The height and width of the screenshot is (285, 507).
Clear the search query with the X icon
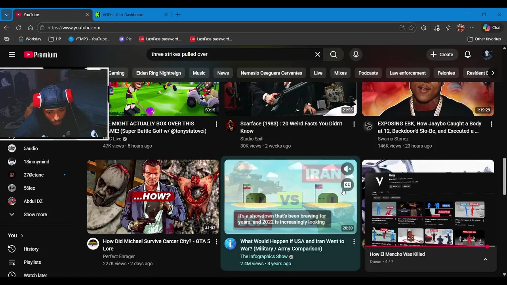[318, 54]
